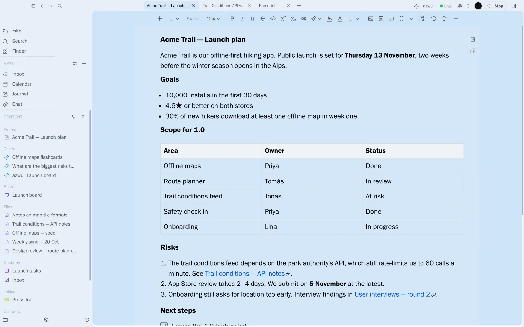Click the Stop button
524x327 pixels.
[495, 6]
